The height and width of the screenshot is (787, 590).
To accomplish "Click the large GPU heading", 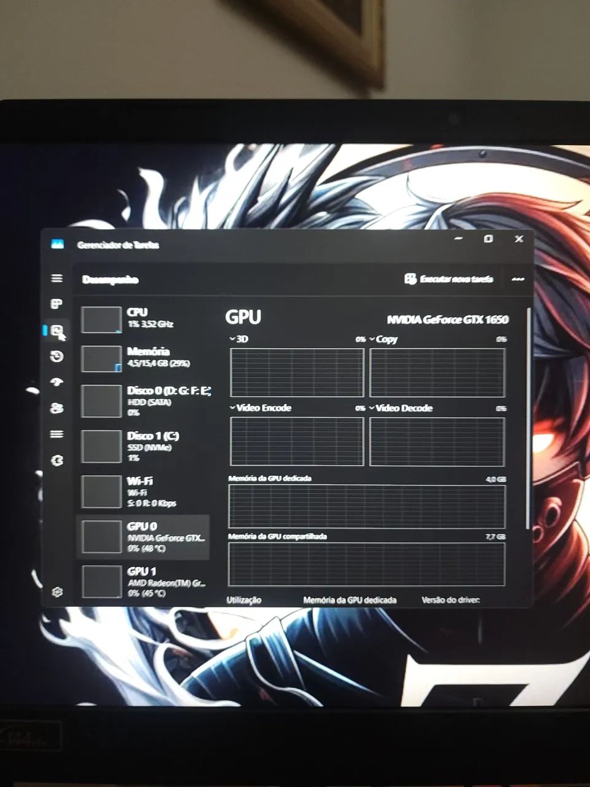I will tap(243, 317).
